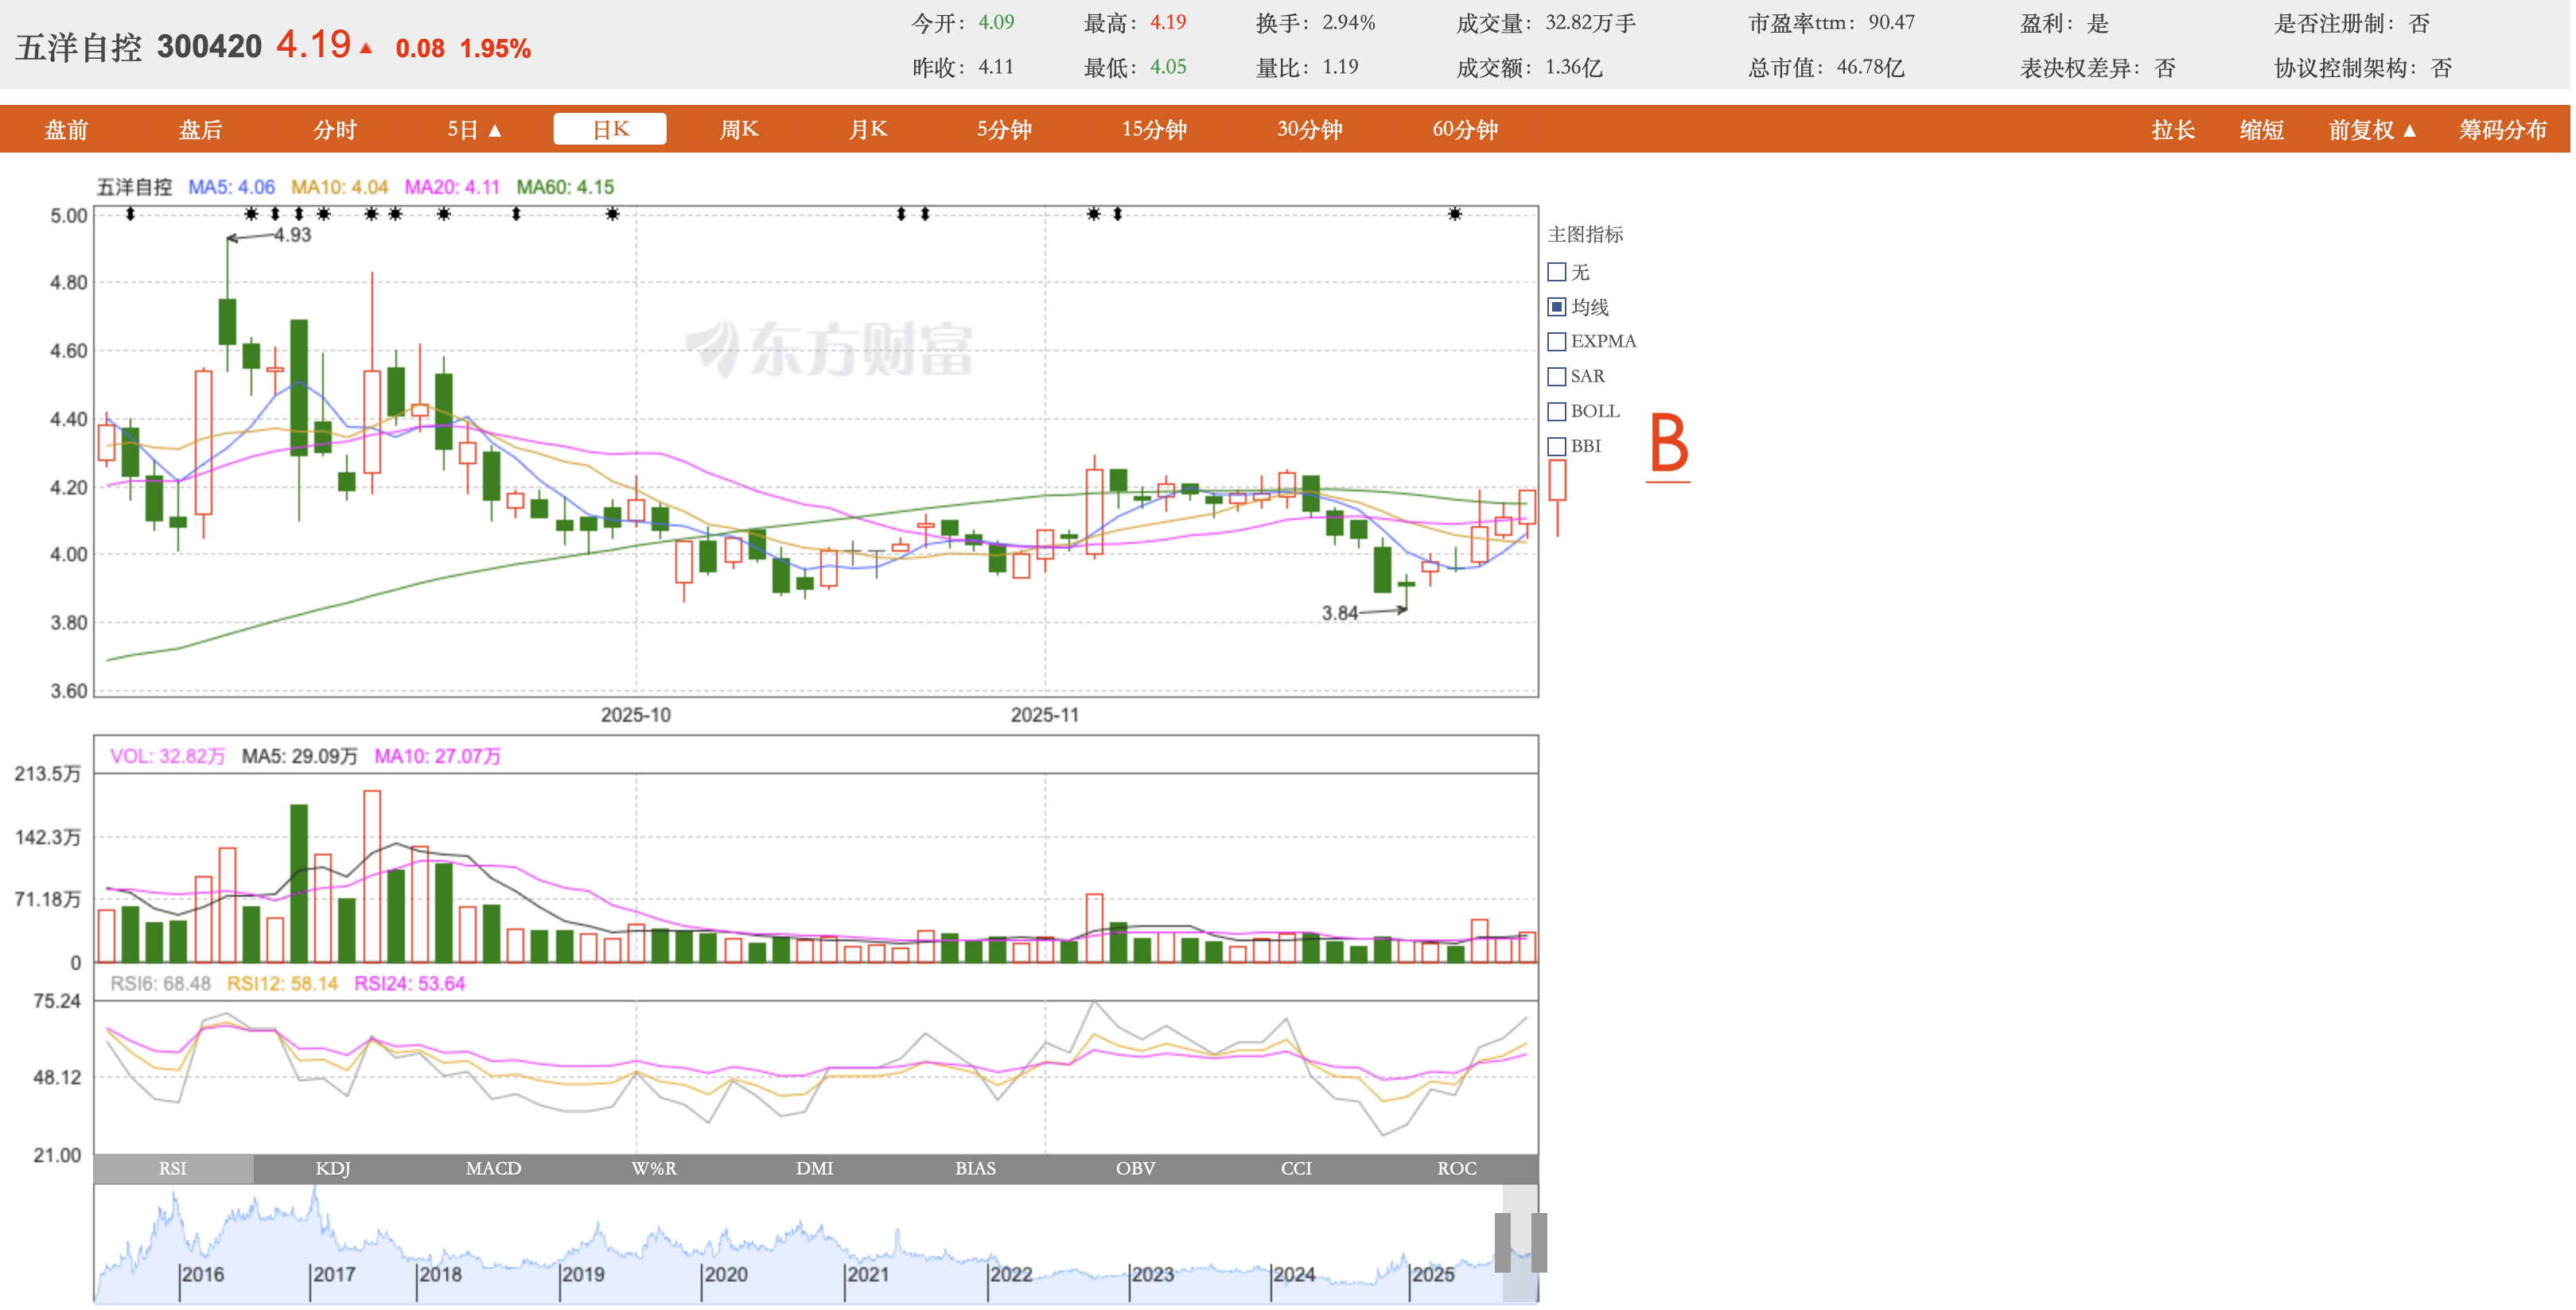This screenshot has height=1310, width=2576.
Task: Open the KDJ indicator tab
Action: tap(333, 1168)
